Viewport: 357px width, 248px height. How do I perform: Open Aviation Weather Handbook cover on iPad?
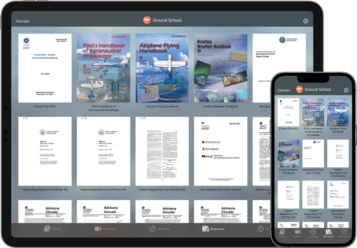click(220, 68)
